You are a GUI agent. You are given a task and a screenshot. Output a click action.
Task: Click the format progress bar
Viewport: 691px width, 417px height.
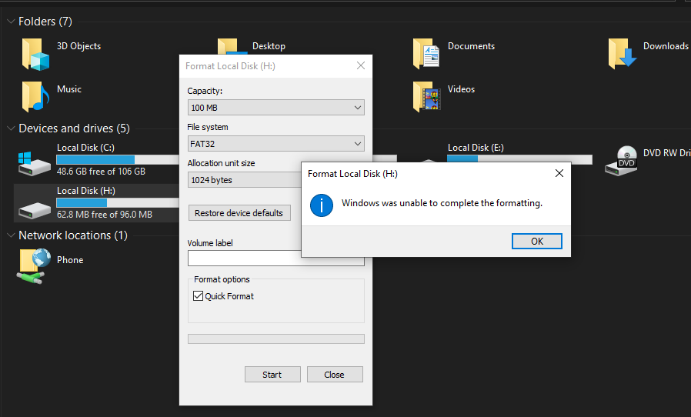coord(276,339)
